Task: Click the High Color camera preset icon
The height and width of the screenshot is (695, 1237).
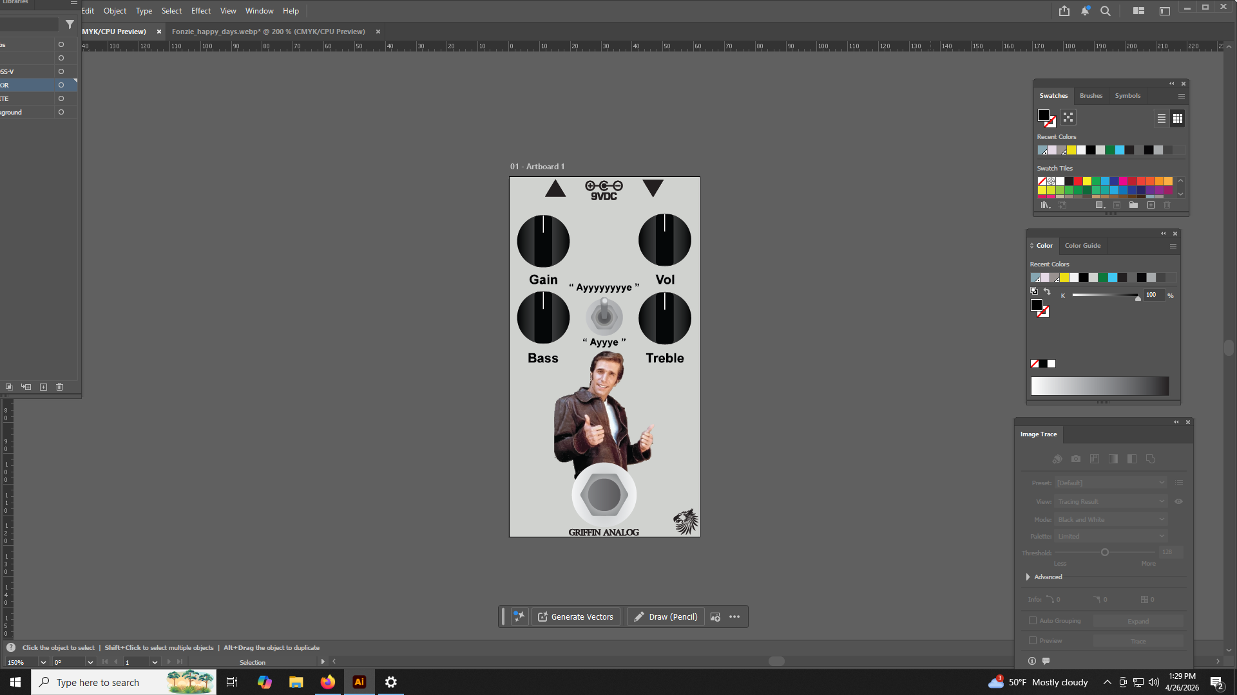Action: click(1076, 459)
